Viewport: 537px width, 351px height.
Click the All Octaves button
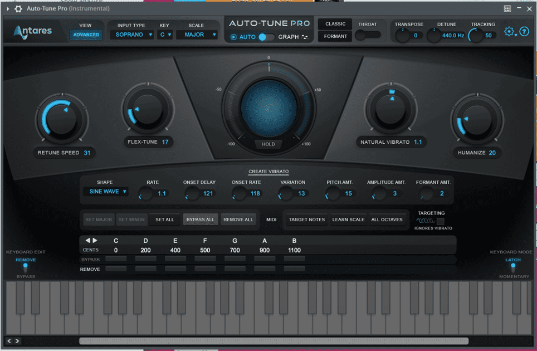[x=387, y=220]
